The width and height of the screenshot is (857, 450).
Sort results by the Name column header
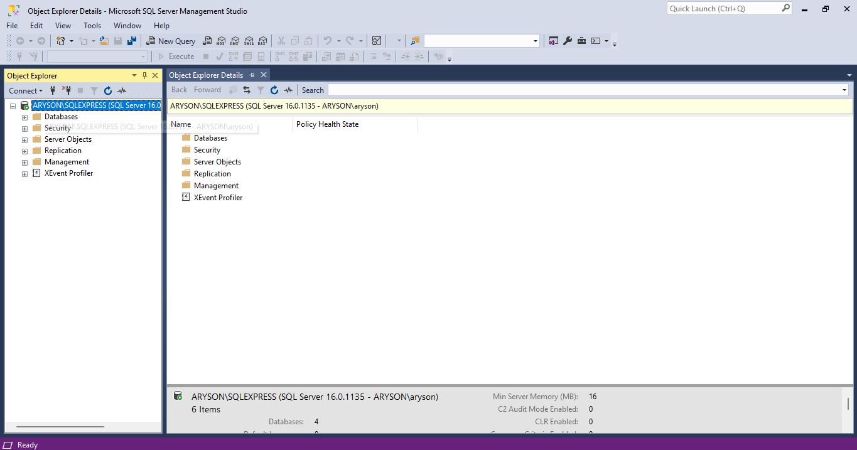click(x=181, y=124)
